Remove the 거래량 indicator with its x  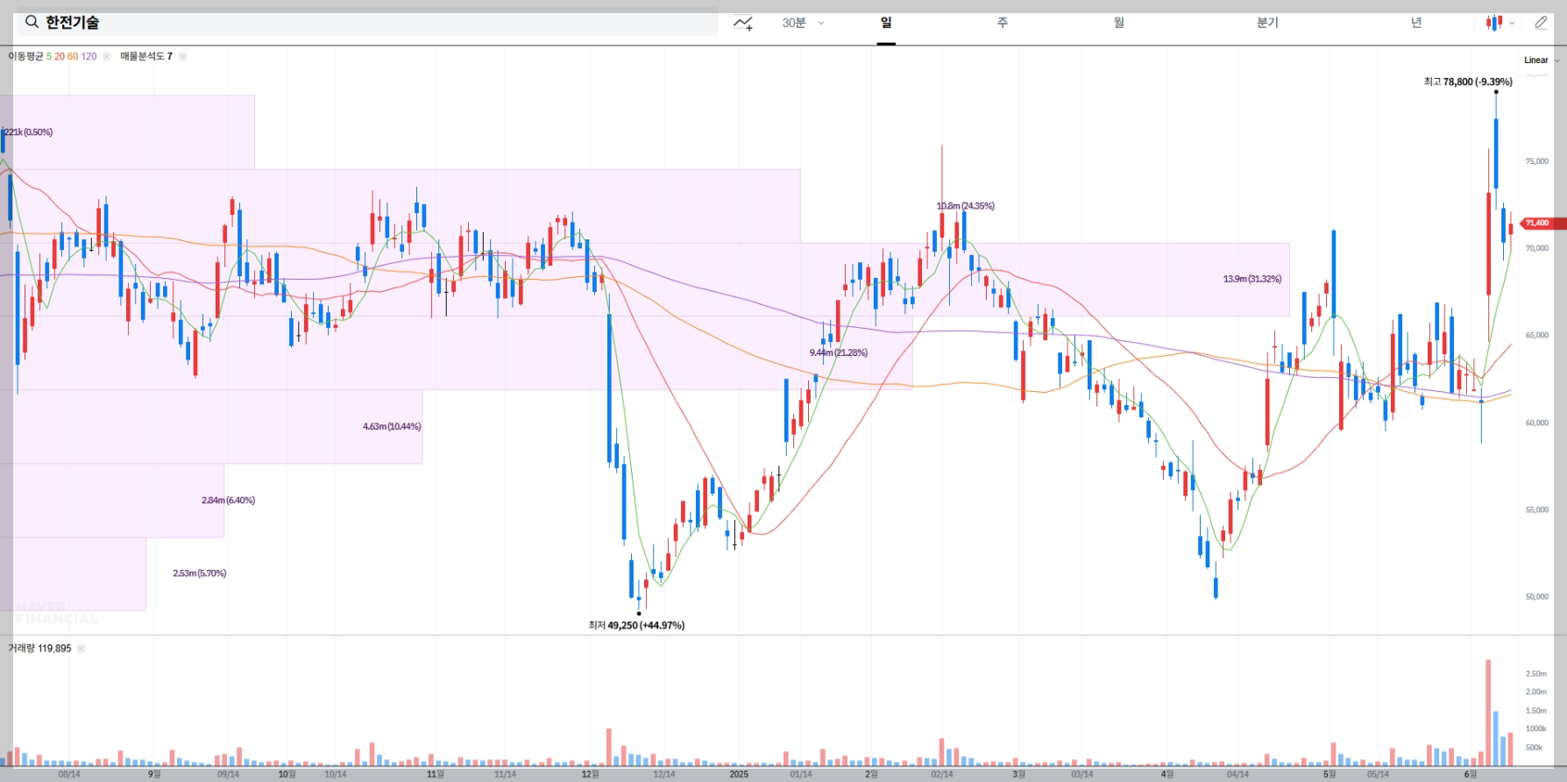pos(81,649)
